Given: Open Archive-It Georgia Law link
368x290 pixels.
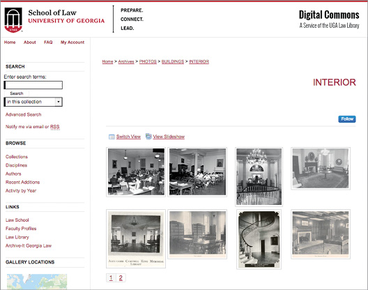Looking at the screenshot, I should point(29,245).
